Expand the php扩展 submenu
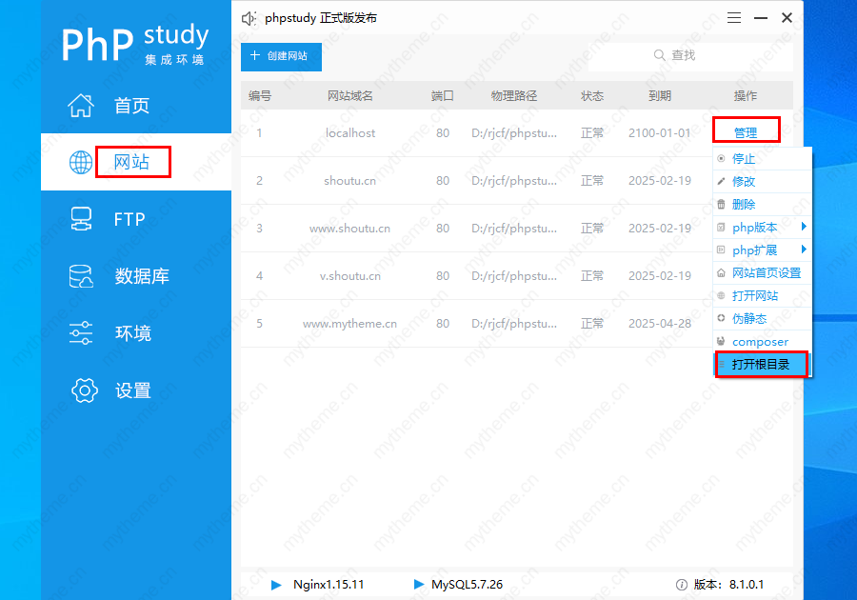This screenshot has width=857, height=600. (x=762, y=250)
